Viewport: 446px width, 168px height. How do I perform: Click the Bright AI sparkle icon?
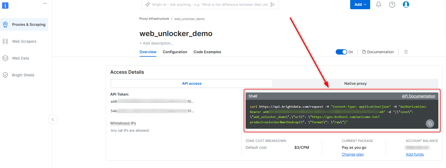148,4
